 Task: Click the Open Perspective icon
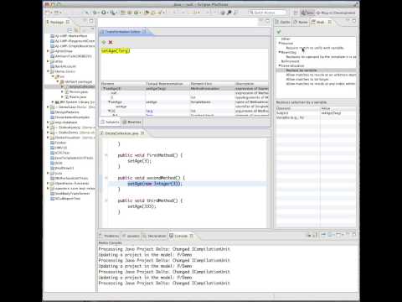(296, 13)
